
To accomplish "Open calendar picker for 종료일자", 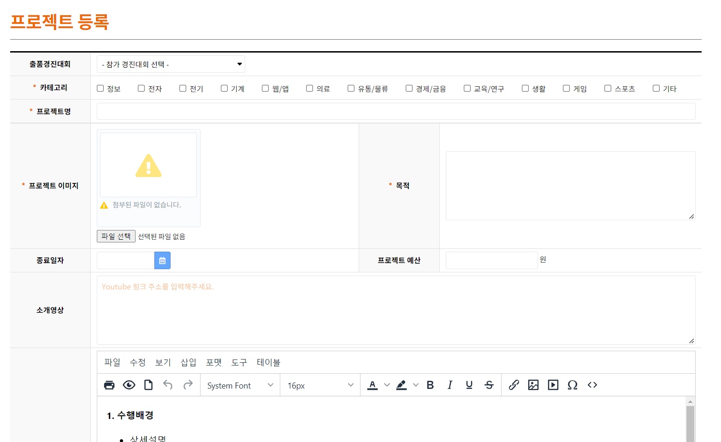I will point(162,260).
